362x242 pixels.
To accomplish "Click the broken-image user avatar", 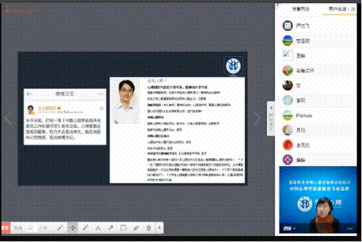I will click(288, 56).
